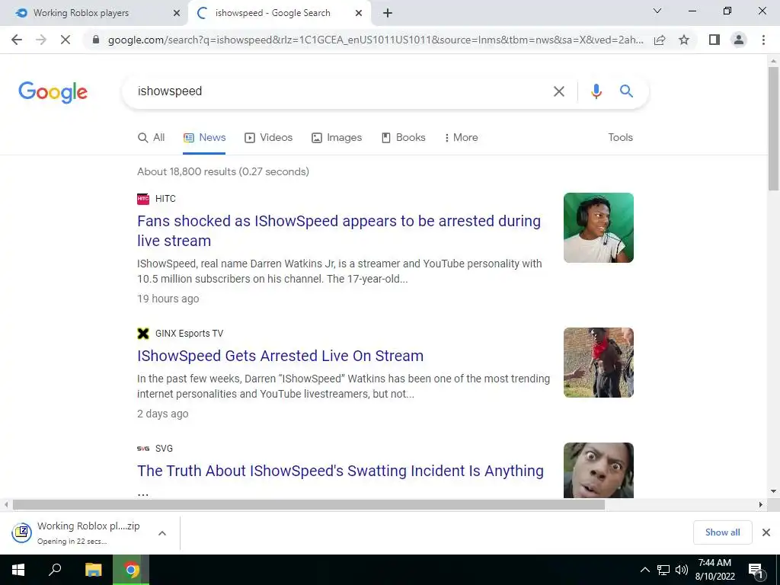The image size is (780, 585).
Task: Open search Tools options
Action: pyautogui.click(x=620, y=137)
